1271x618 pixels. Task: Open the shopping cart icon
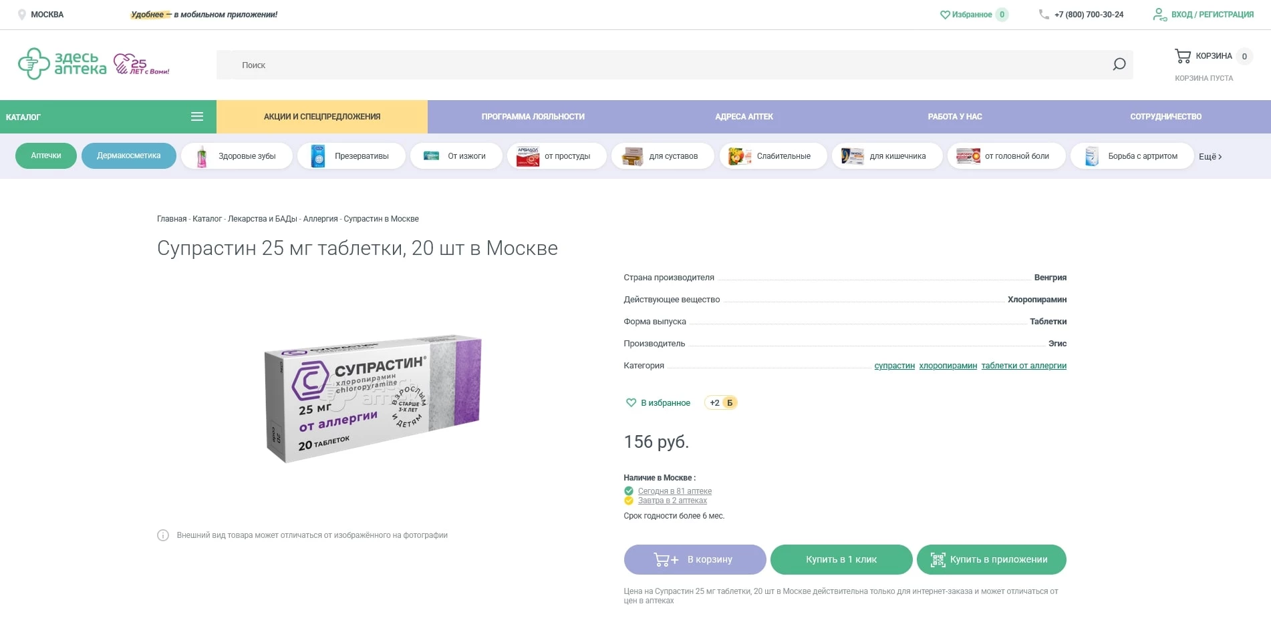(1182, 56)
